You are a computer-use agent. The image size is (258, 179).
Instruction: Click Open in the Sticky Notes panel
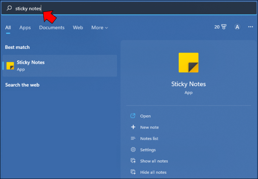pos(145,116)
